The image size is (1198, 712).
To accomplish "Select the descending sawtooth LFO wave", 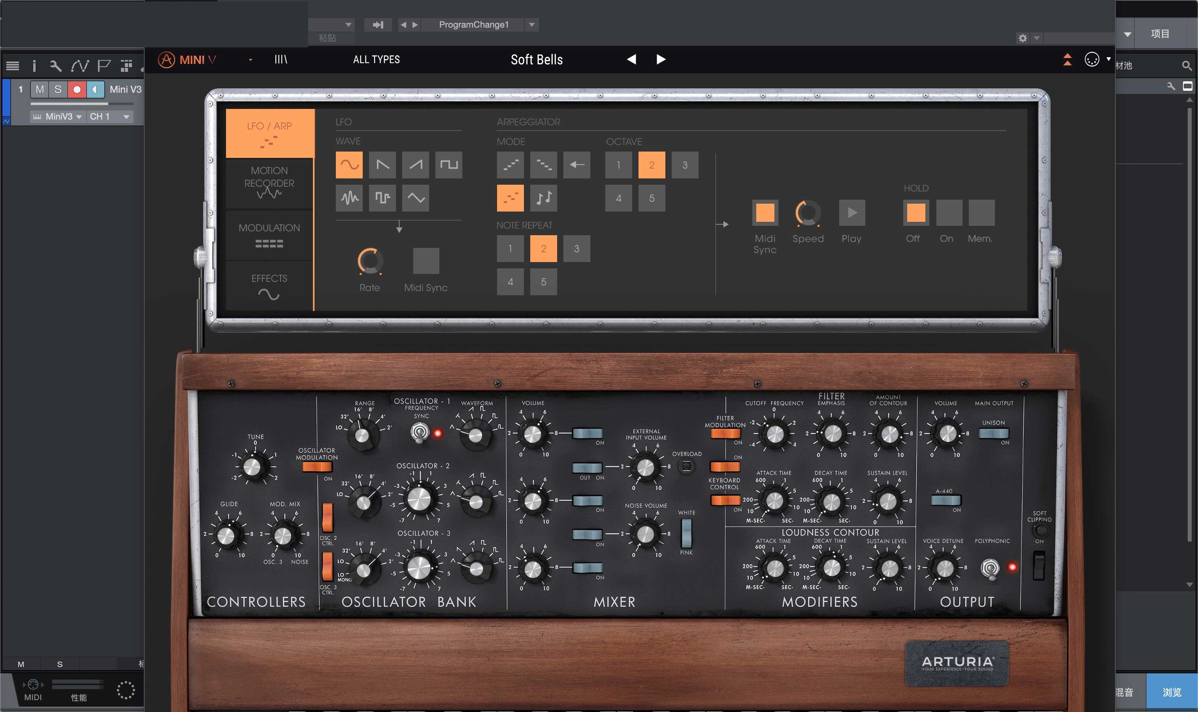I will [x=382, y=165].
